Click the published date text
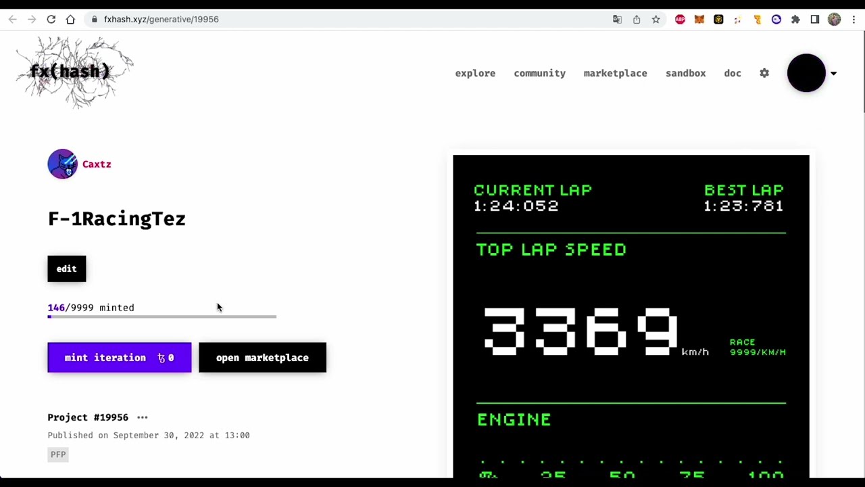This screenshot has width=865, height=487. click(149, 436)
